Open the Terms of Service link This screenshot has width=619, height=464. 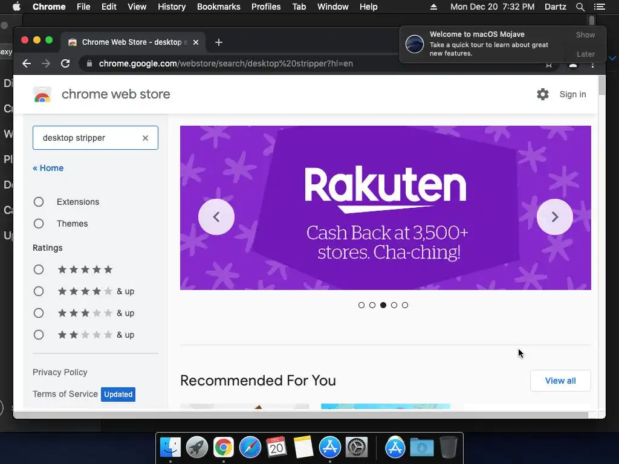click(65, 394)
